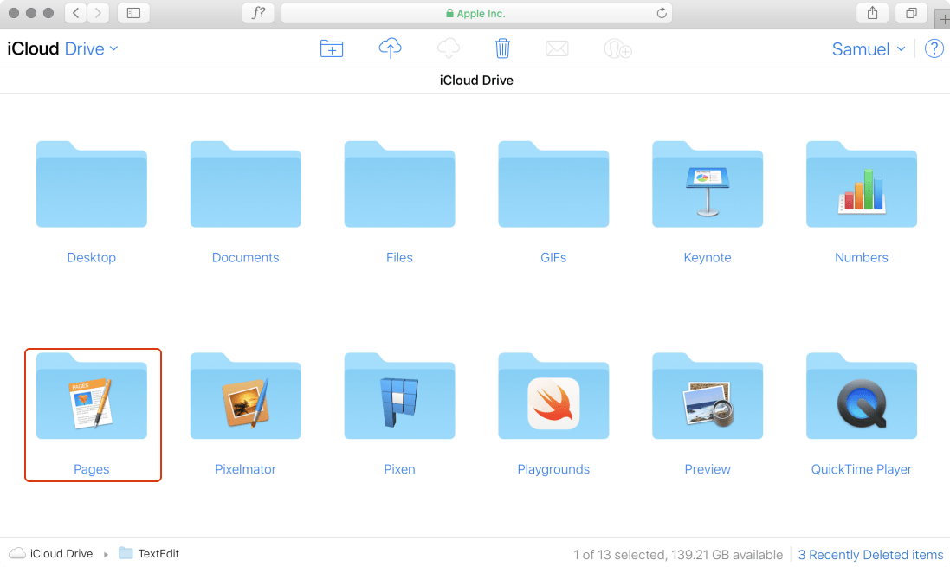Go back using the back arrow
950x567 pixels.
click(x=74, y=13)
